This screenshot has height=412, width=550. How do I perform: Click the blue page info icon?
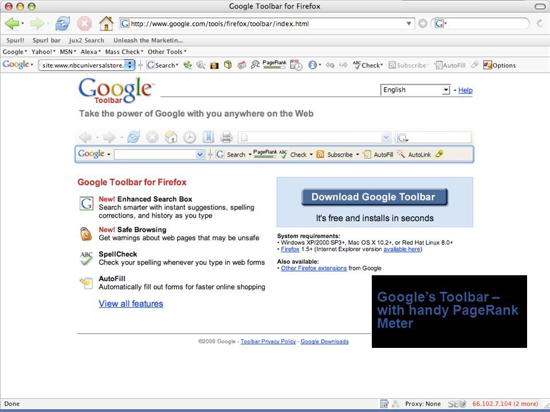[312, 65]
